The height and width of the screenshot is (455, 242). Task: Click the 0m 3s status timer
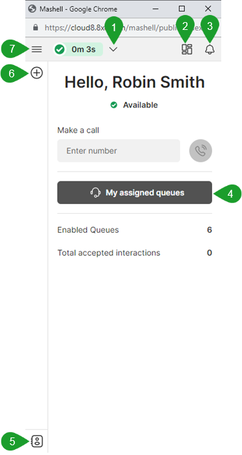pyautogui.click(x=83, y=49)
